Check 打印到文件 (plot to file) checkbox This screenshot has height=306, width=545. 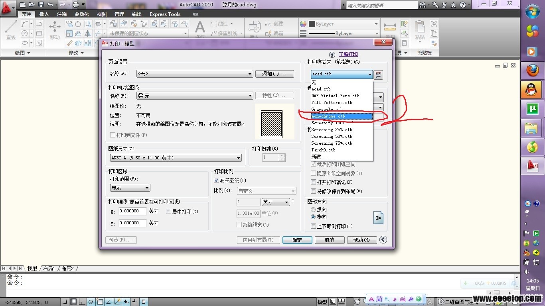pos(113,135)
